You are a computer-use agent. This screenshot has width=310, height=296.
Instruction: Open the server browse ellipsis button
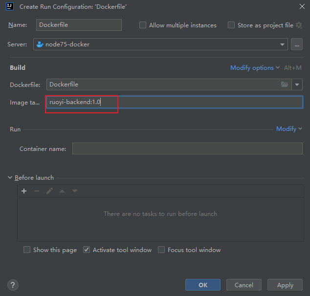click(297, 44)
